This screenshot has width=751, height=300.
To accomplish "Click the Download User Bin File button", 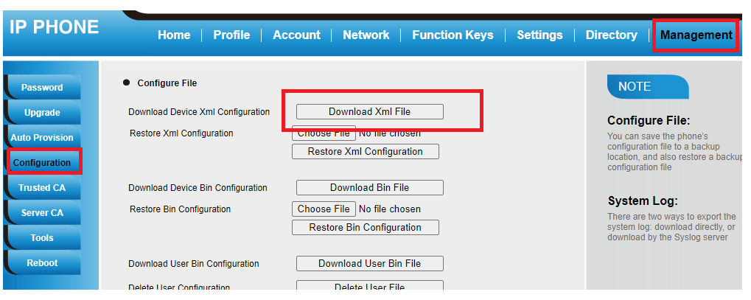I will [369, 264].
